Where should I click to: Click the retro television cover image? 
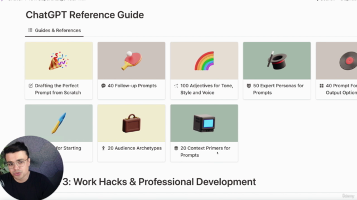click(x=204, y=123)
